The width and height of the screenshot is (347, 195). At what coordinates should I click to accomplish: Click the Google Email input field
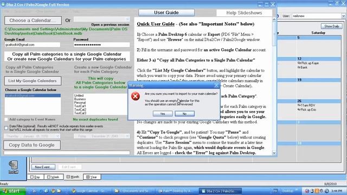[x=33, y=44]
